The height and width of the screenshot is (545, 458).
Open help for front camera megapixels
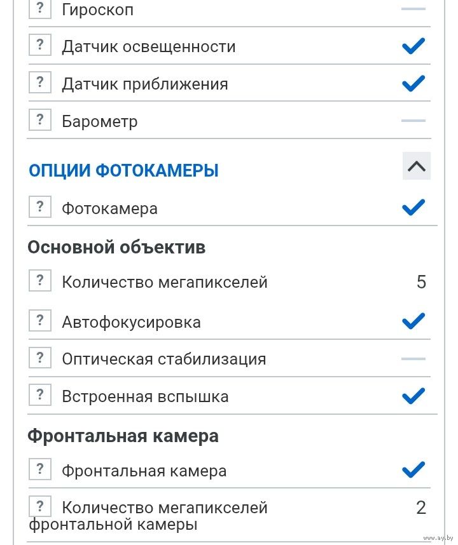[40, 506]
